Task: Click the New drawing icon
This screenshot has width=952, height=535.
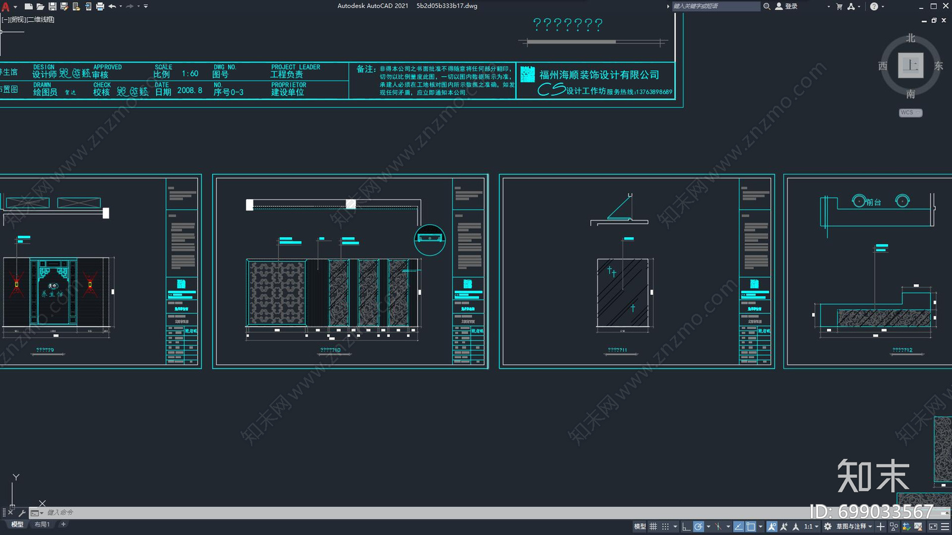Action: [x=28, y=7]
